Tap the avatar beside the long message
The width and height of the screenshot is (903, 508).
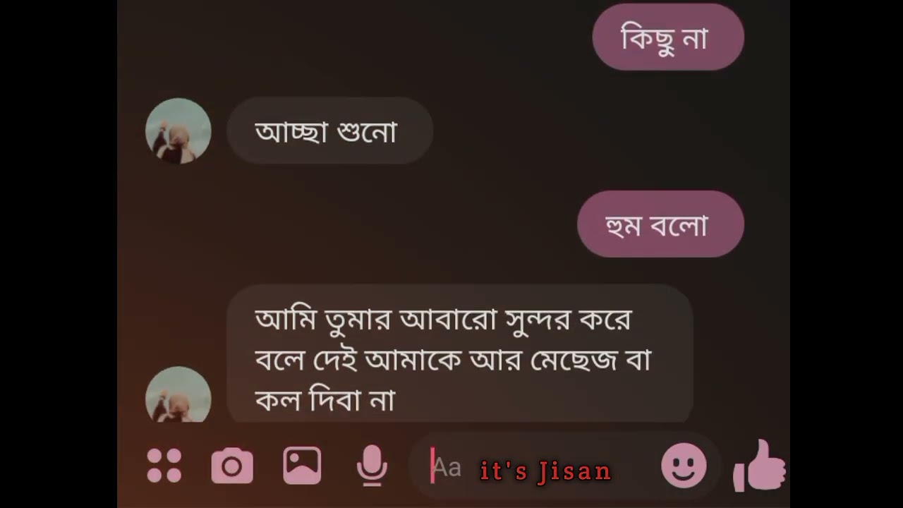coord(178,395)
